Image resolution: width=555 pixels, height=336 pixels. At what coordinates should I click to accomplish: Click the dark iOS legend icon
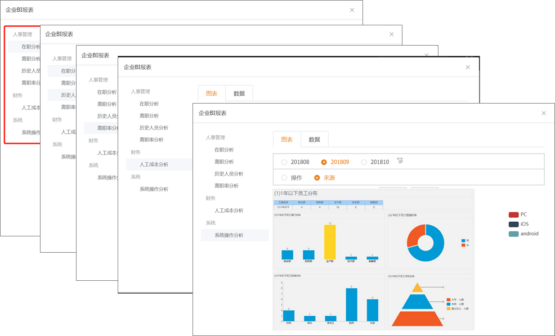point(513,224)
